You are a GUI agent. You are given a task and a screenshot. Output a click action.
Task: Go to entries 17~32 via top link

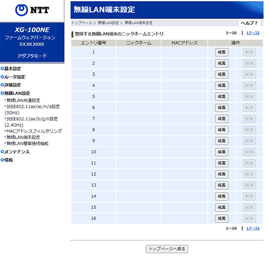[253, 33]
